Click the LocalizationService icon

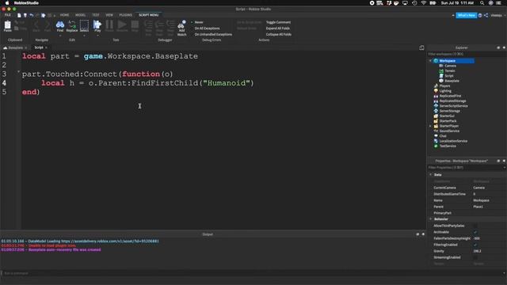coord(436,141)
